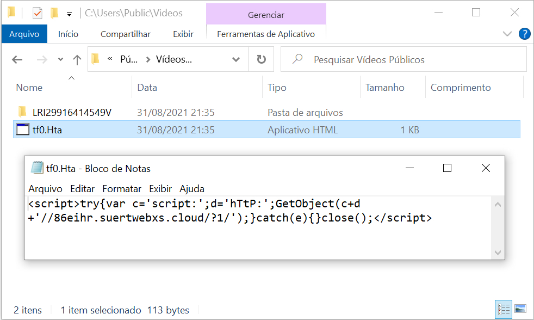Minimize the Explorer window

[x=439, y=13]
